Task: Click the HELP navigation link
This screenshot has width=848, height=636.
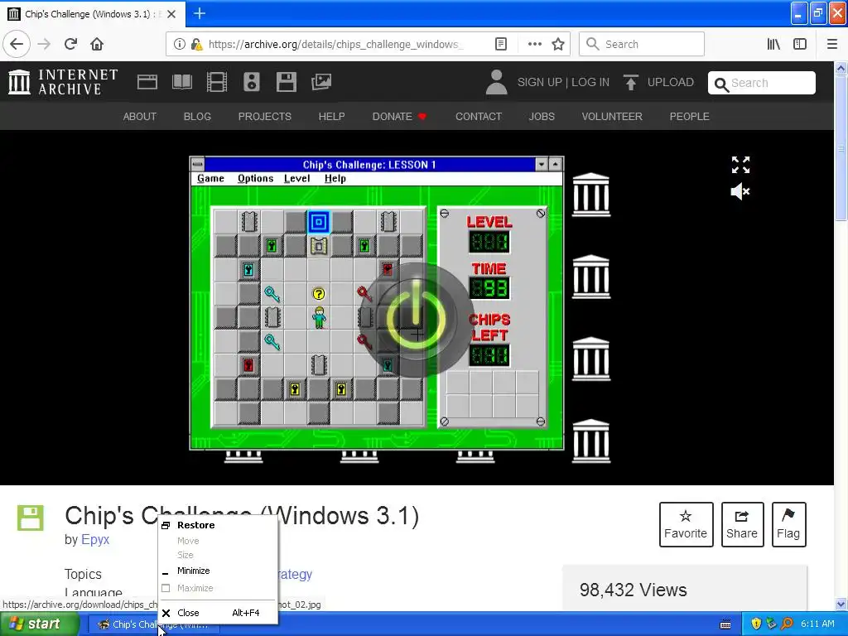Action: coord(331,116)
